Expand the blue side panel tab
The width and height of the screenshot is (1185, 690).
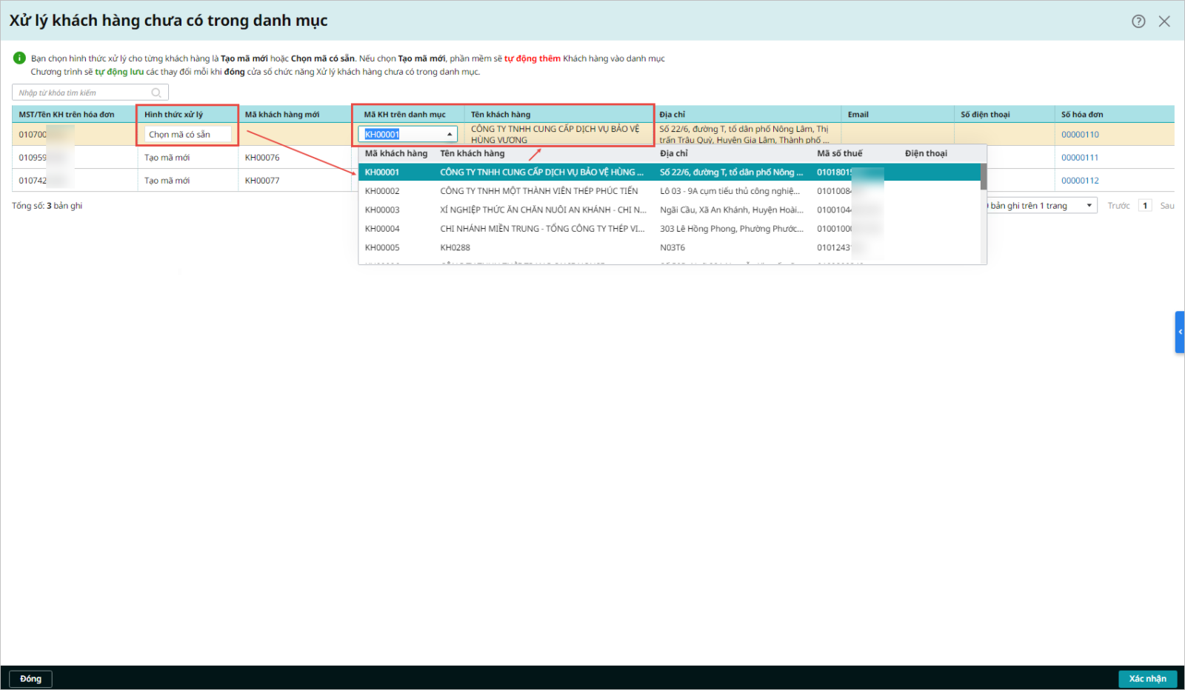(x=1180, y=332)
